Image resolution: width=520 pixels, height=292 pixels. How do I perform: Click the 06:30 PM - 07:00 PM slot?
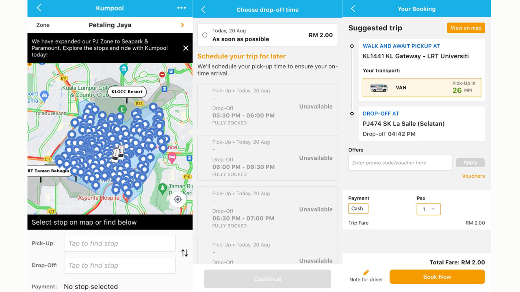pos(267,210)
